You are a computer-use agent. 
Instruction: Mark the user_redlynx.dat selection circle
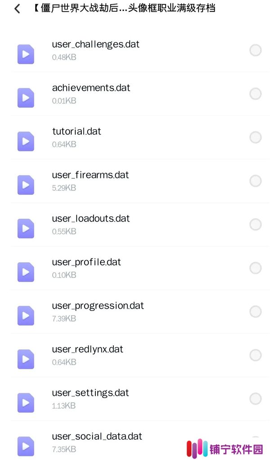[255, 355]
